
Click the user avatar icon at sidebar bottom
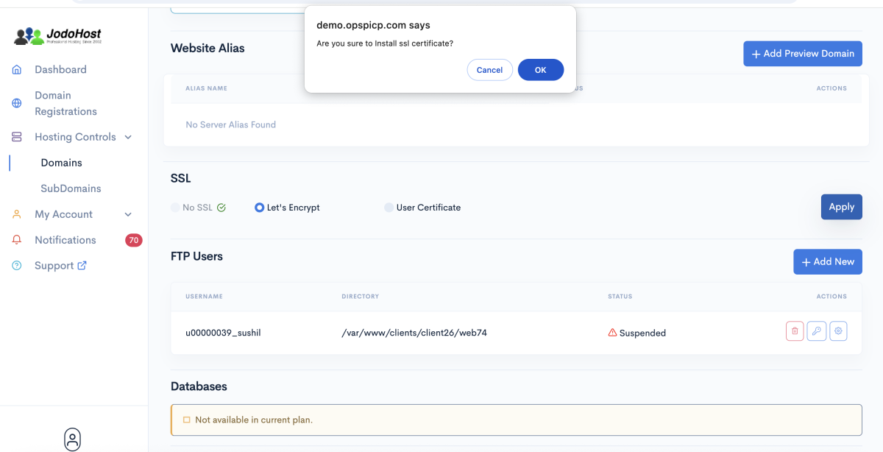[x=72, y=439]
